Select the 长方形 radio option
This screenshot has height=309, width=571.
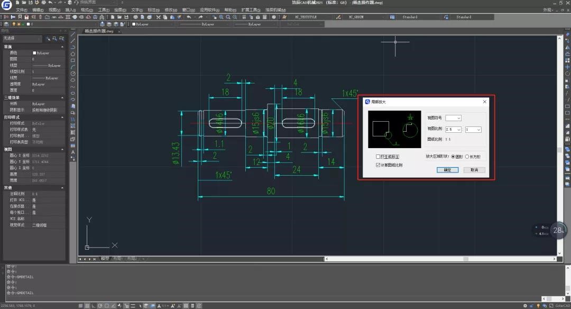[x=467, y=157]
